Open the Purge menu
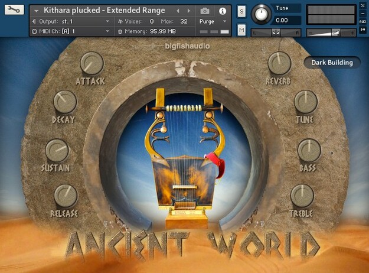This screenshot has width=369, height=273. pos(213,21)
